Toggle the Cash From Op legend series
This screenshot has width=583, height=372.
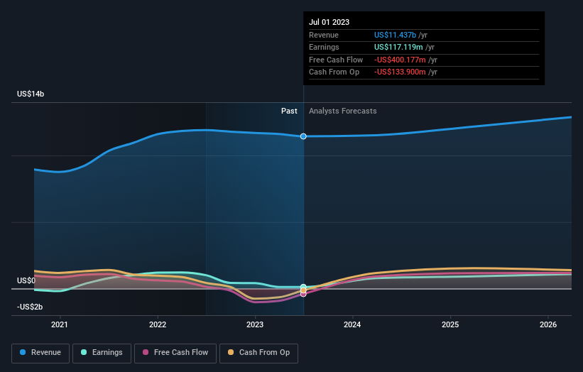(258, 353)
